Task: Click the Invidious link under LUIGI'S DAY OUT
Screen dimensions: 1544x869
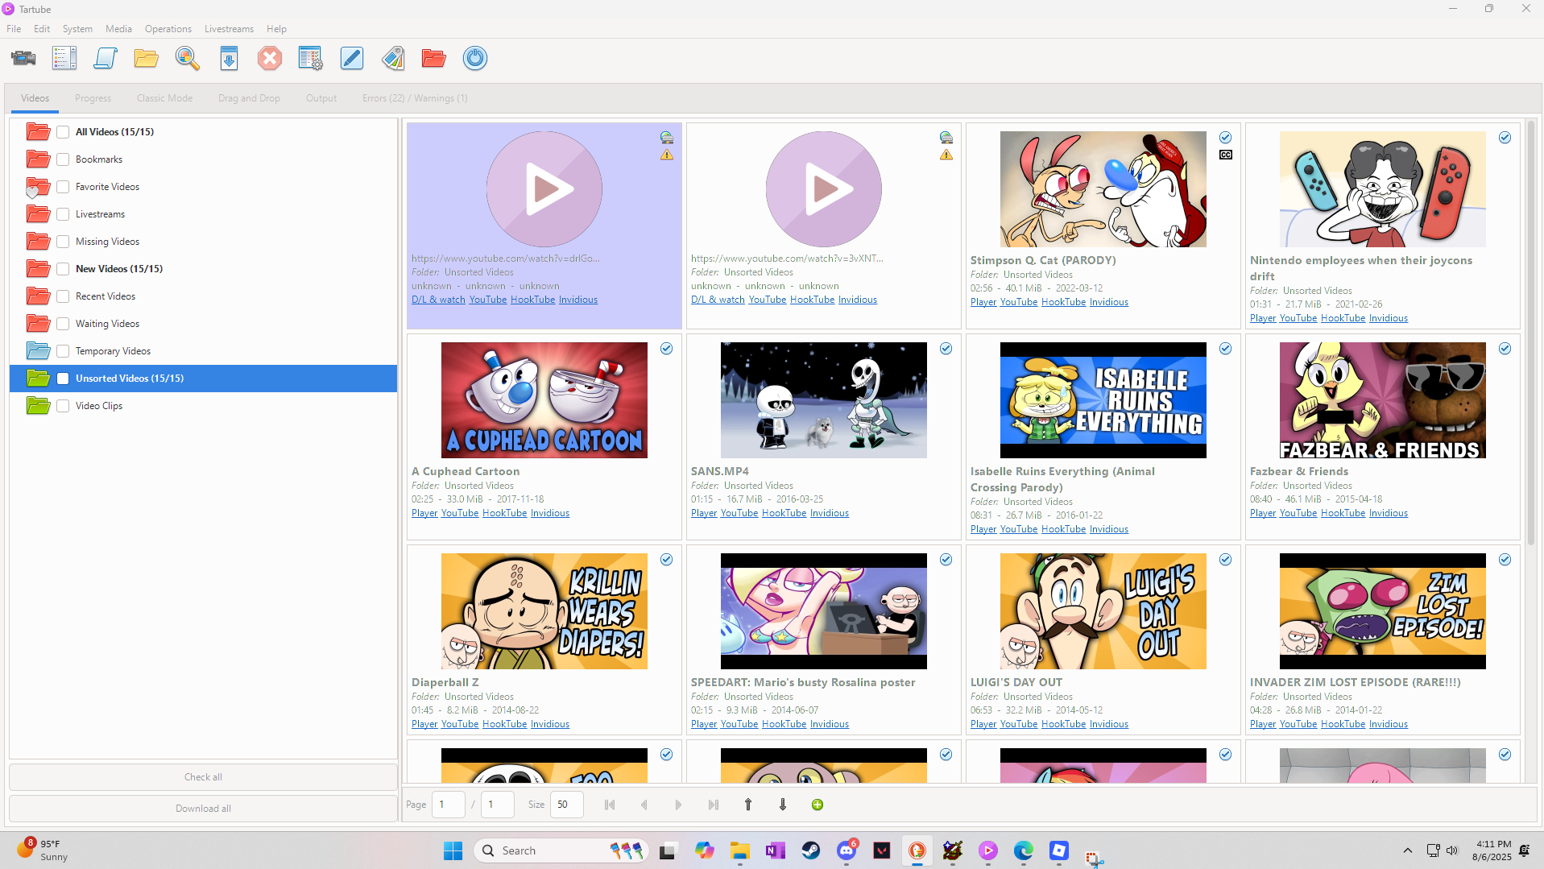Action: coord(1109,724)
